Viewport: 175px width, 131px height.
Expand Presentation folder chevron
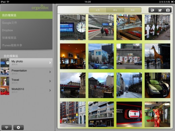[x=50, y=72]
